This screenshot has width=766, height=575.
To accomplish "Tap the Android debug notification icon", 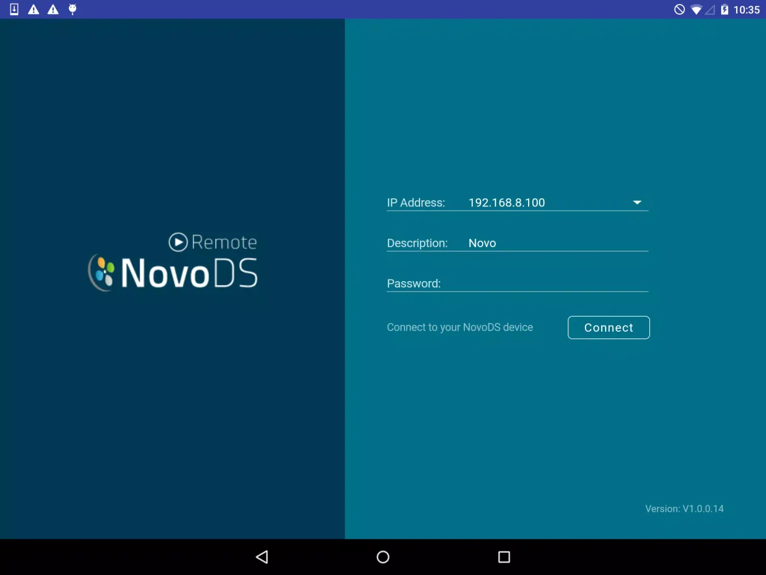I will point(72,9).
